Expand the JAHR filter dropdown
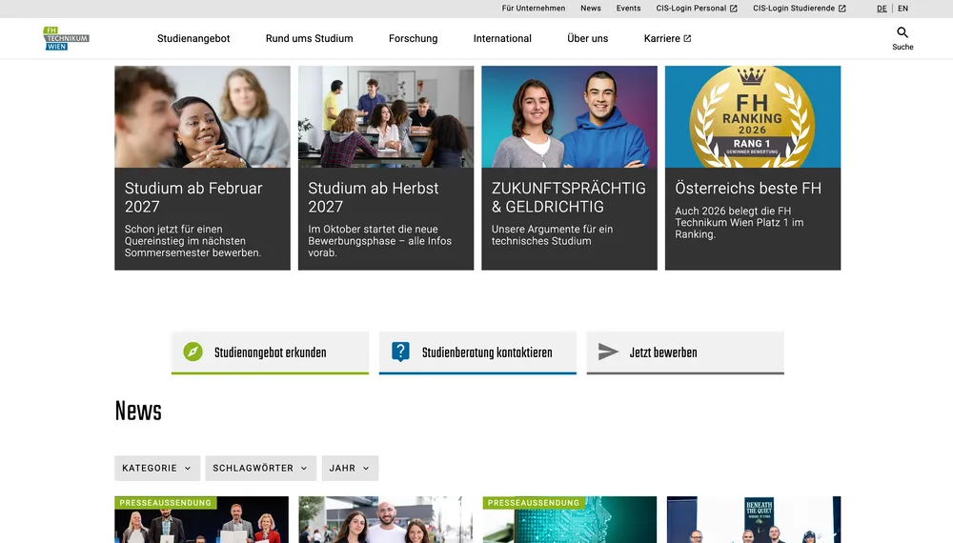The height and width of the screenshot is (543, 953). (350, 469)
